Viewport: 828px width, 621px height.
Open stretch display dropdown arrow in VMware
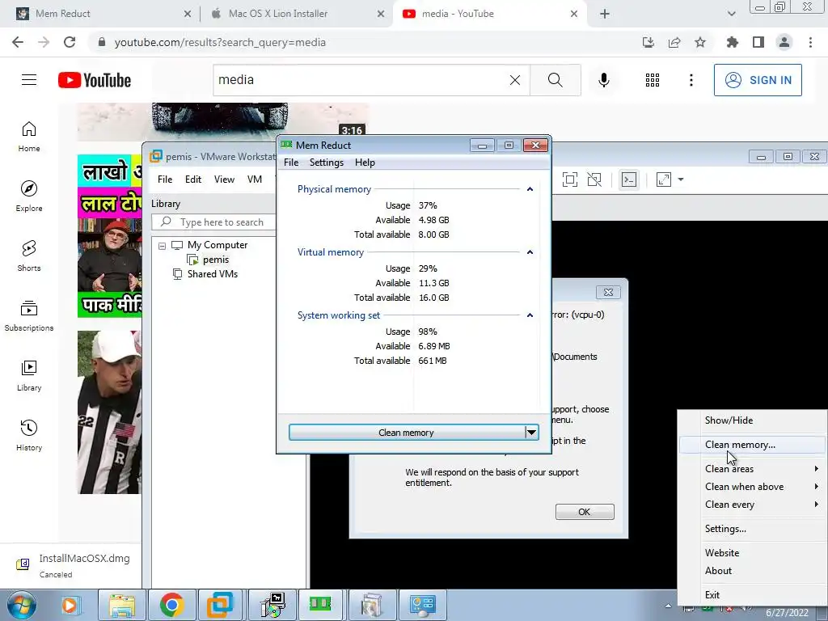pos(681,180)
